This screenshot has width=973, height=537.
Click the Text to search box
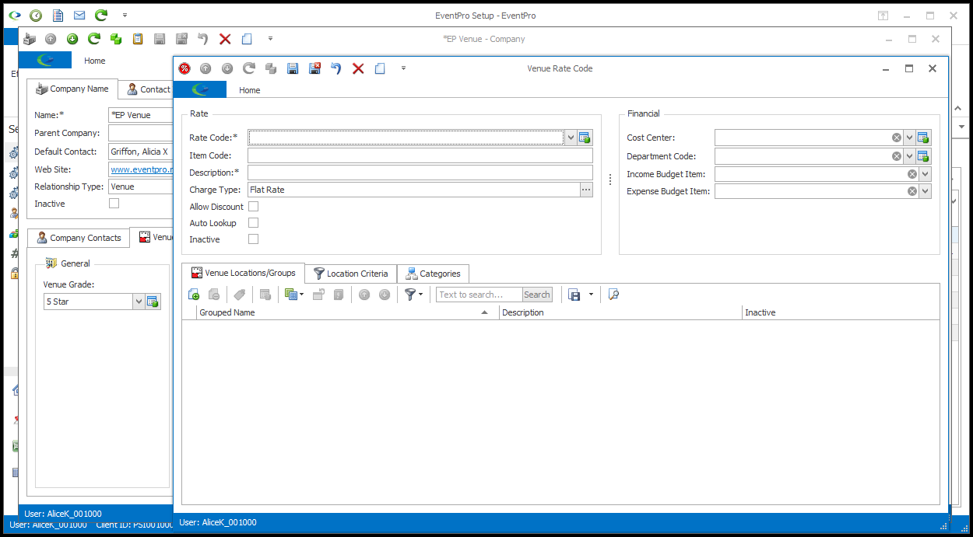click(x=479, y=295)
